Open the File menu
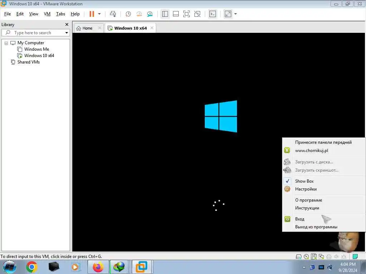366x274 pixels. tap(8, 14)
